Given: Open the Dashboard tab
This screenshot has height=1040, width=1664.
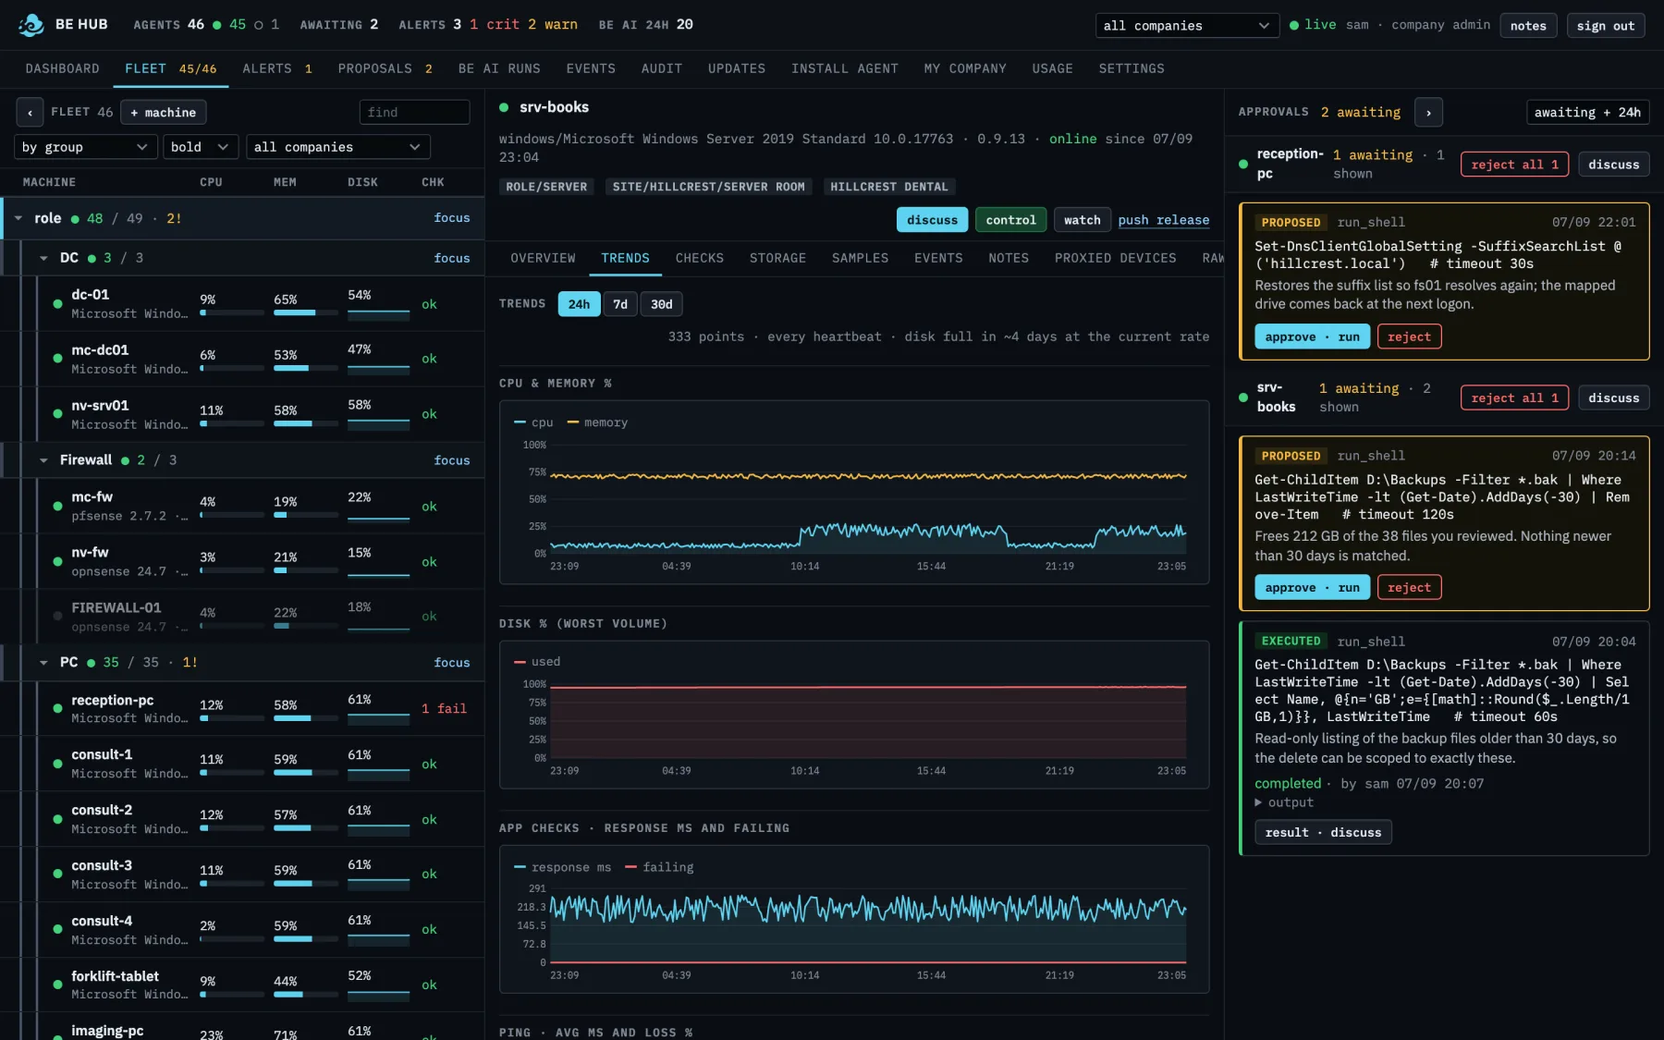Looking at the screenshot, I should click(63, 69).
